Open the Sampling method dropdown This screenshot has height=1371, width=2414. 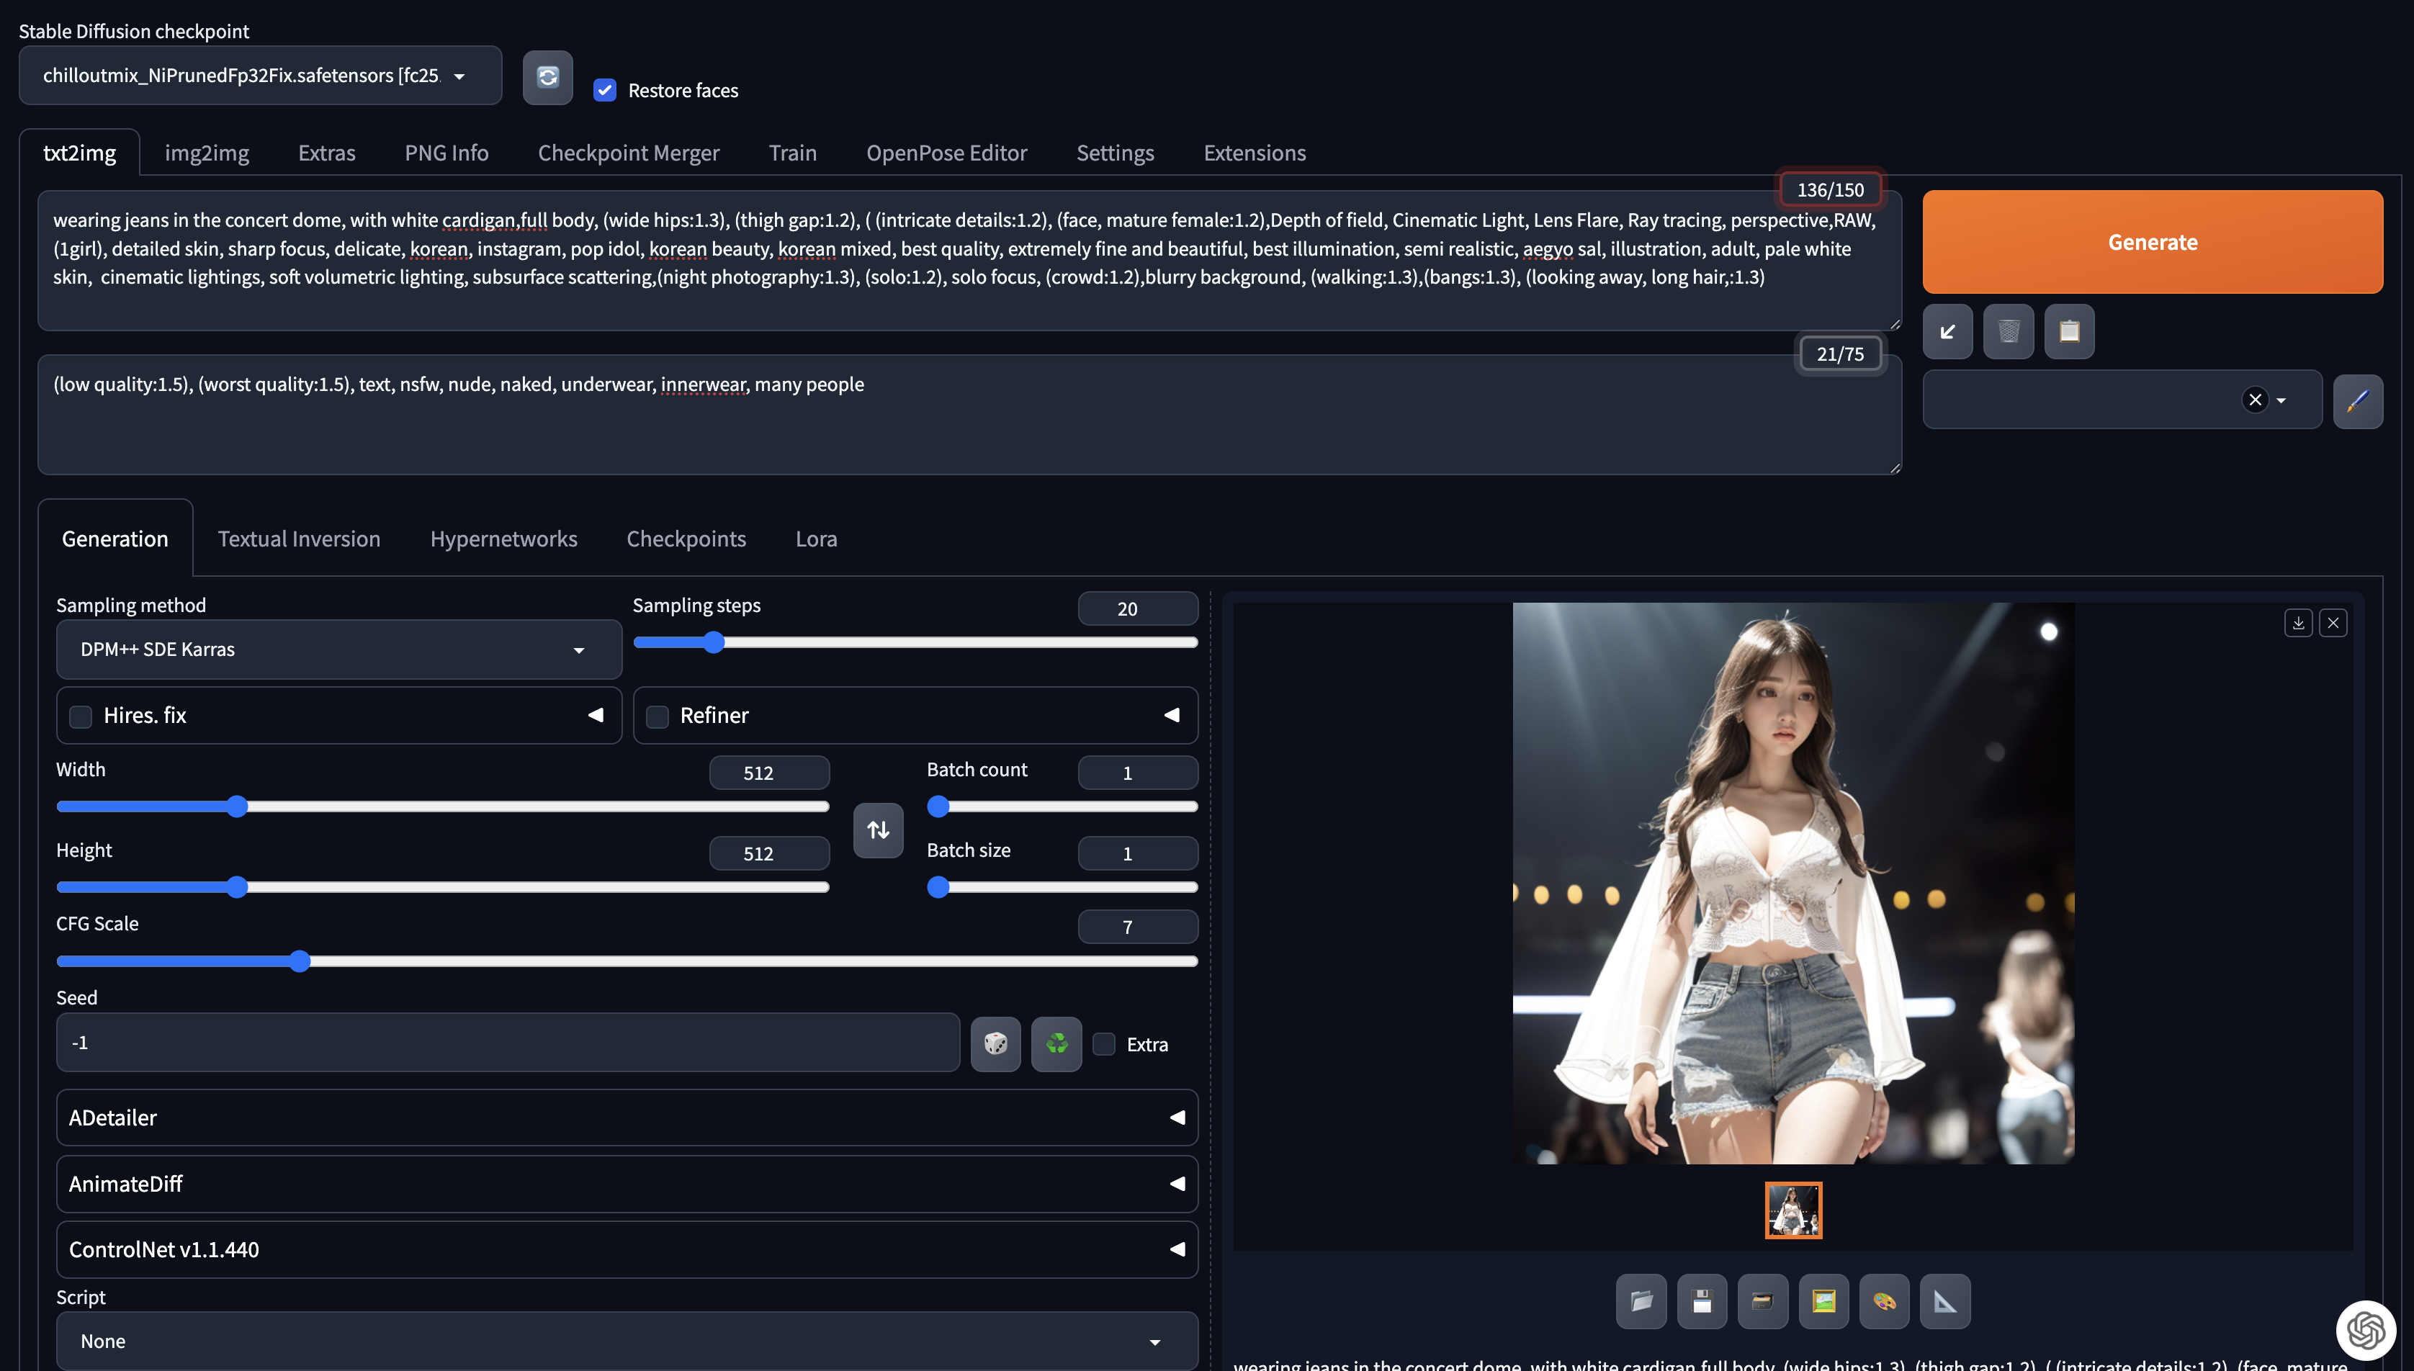pos(338,649)
